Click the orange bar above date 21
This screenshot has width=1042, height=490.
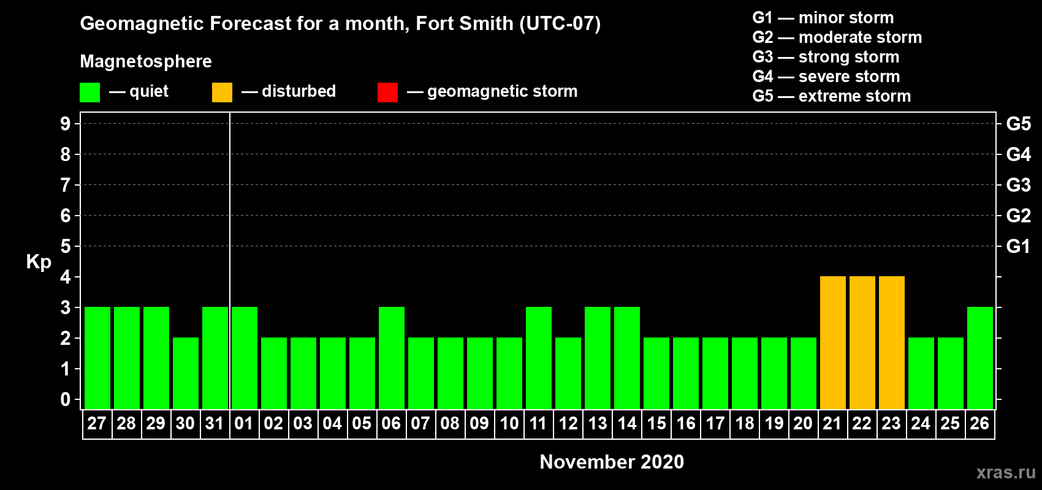click(x=832, y=342)
